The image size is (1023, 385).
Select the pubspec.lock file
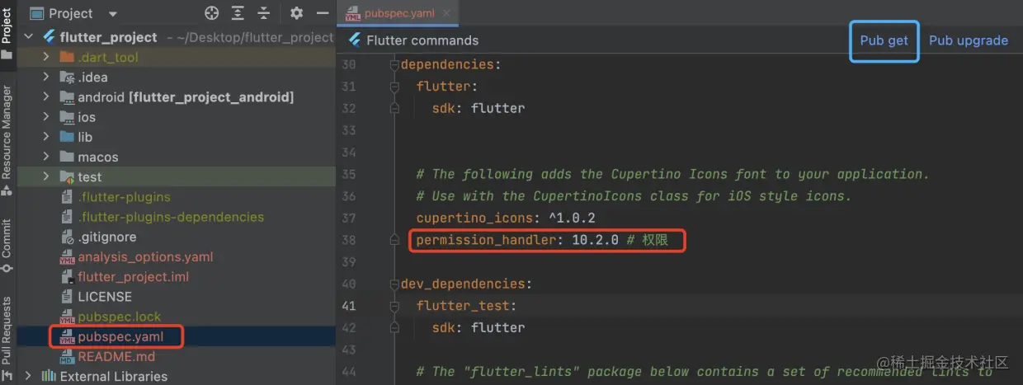(120, 317)
